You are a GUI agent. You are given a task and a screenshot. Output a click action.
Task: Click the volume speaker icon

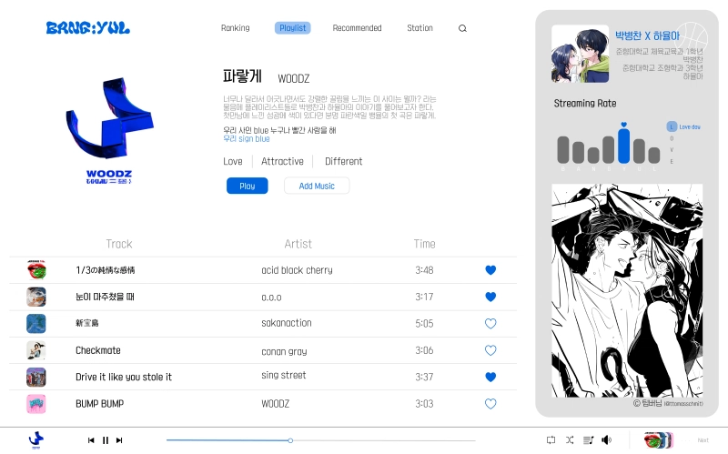point(606,439)
